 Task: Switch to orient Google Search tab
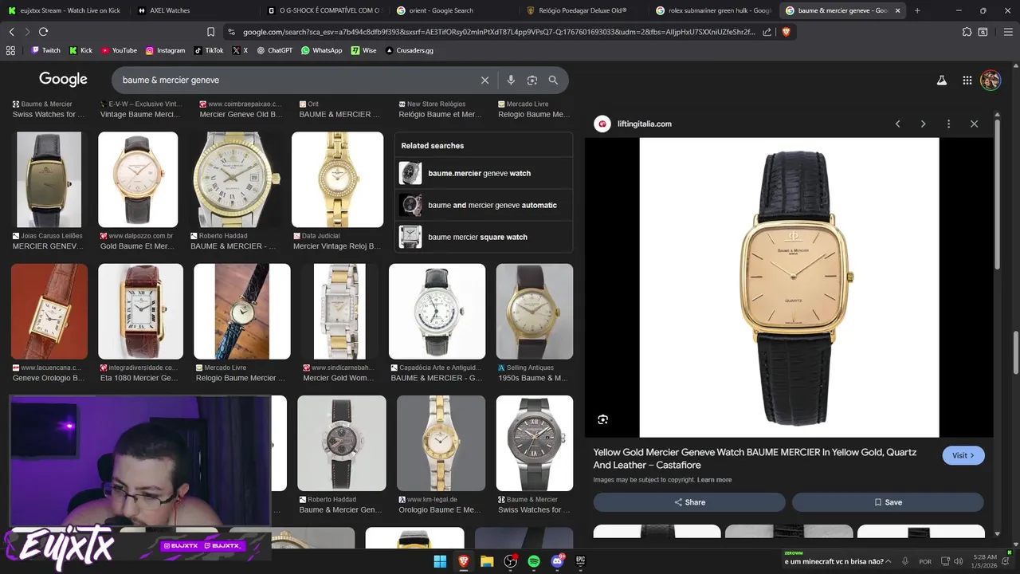(454, 10)
